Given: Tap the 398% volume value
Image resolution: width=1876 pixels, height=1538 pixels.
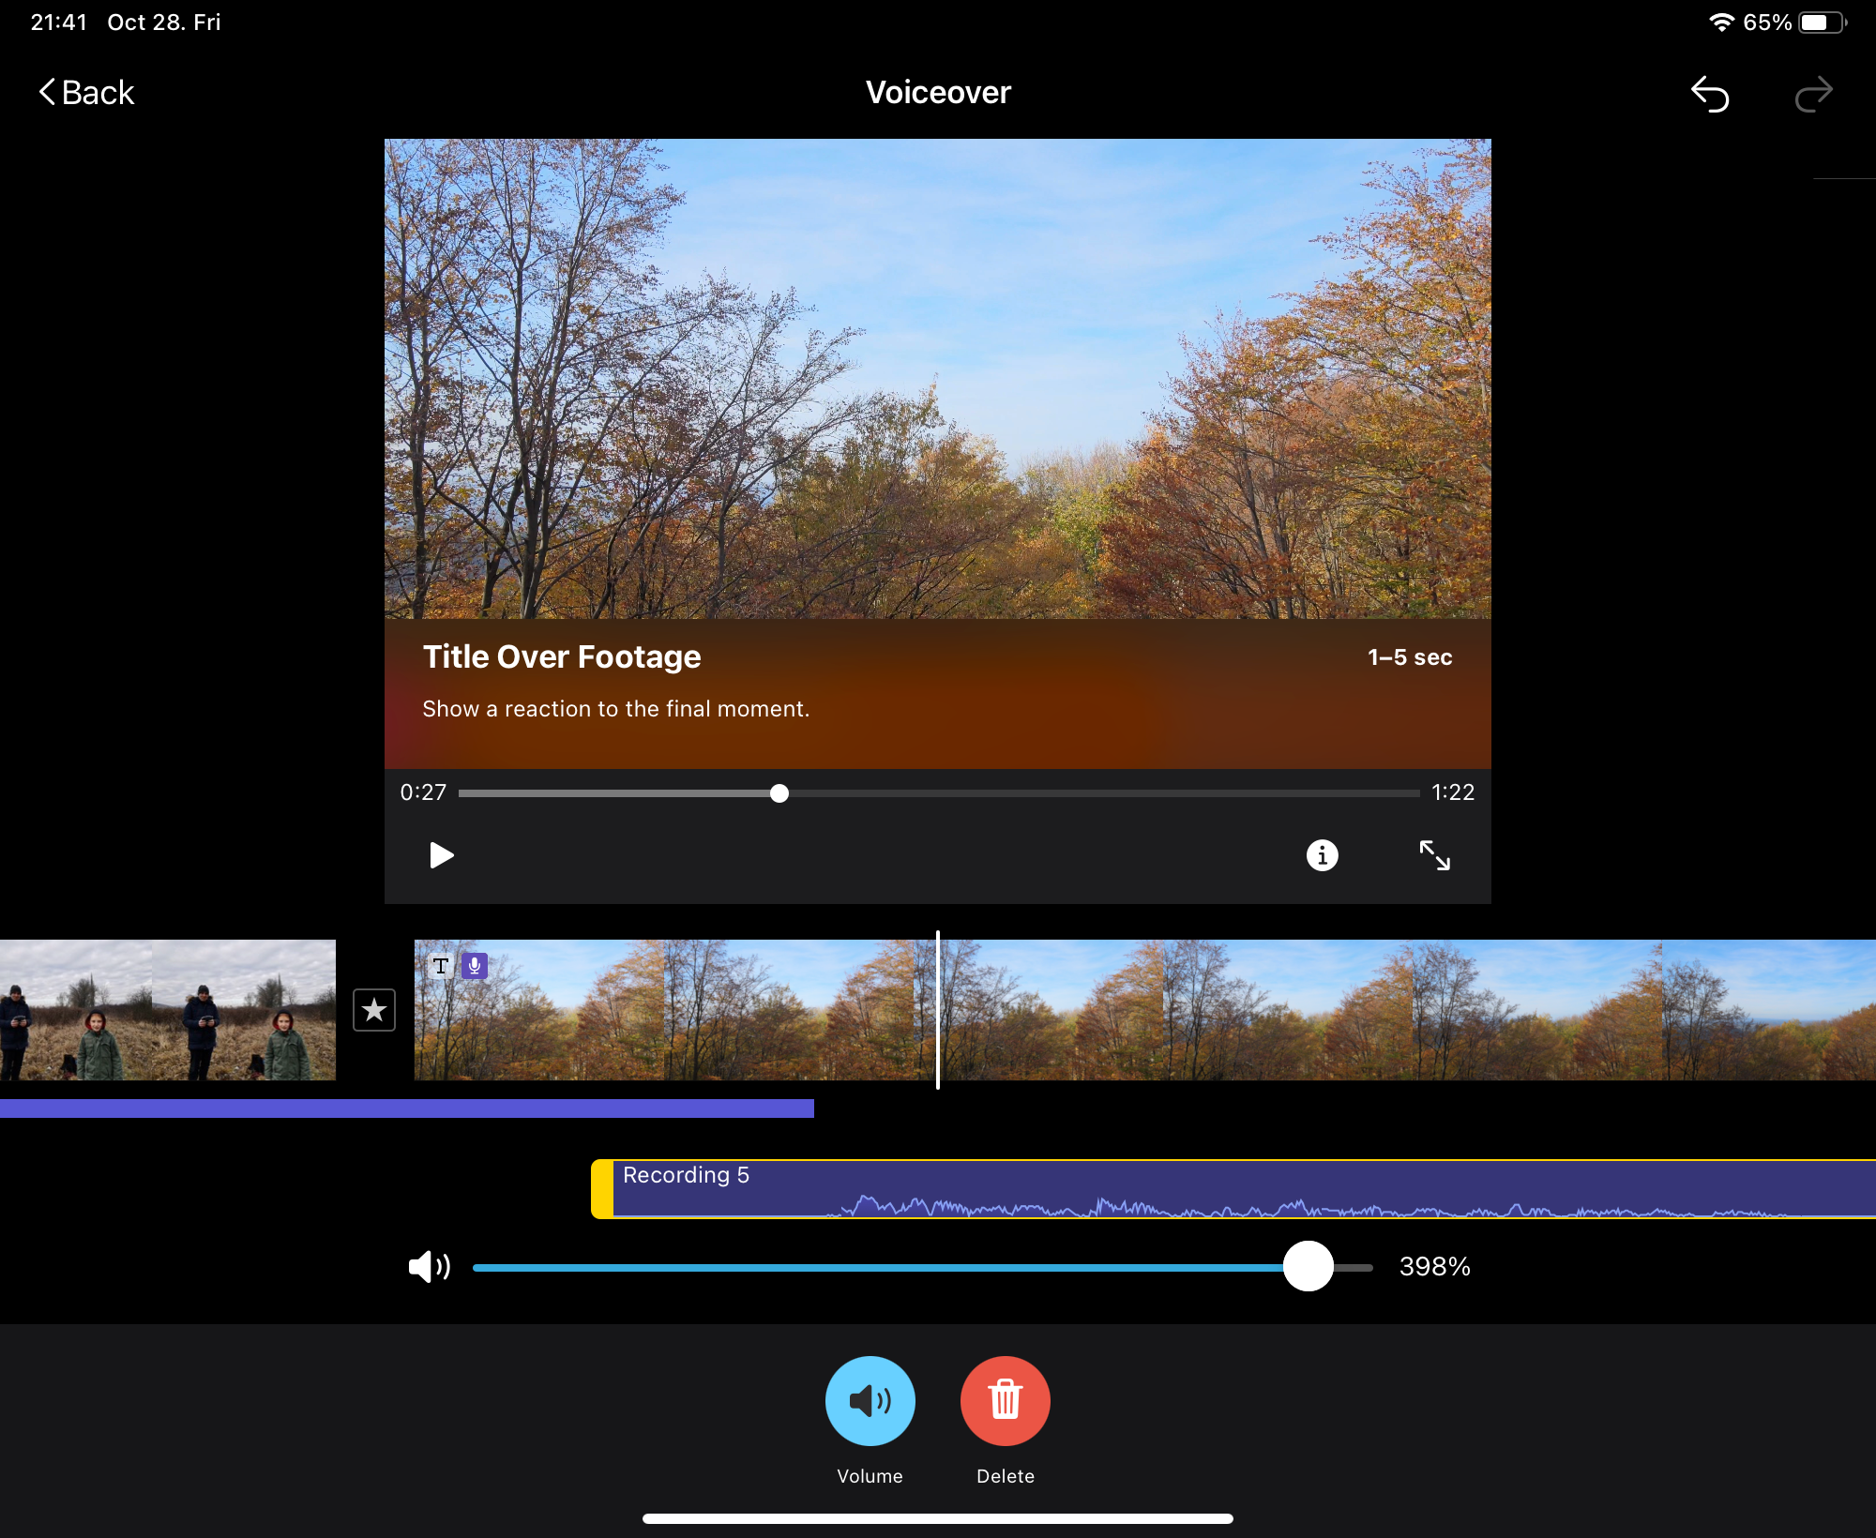Looking at the screenshot, I should point(1435,1266).
